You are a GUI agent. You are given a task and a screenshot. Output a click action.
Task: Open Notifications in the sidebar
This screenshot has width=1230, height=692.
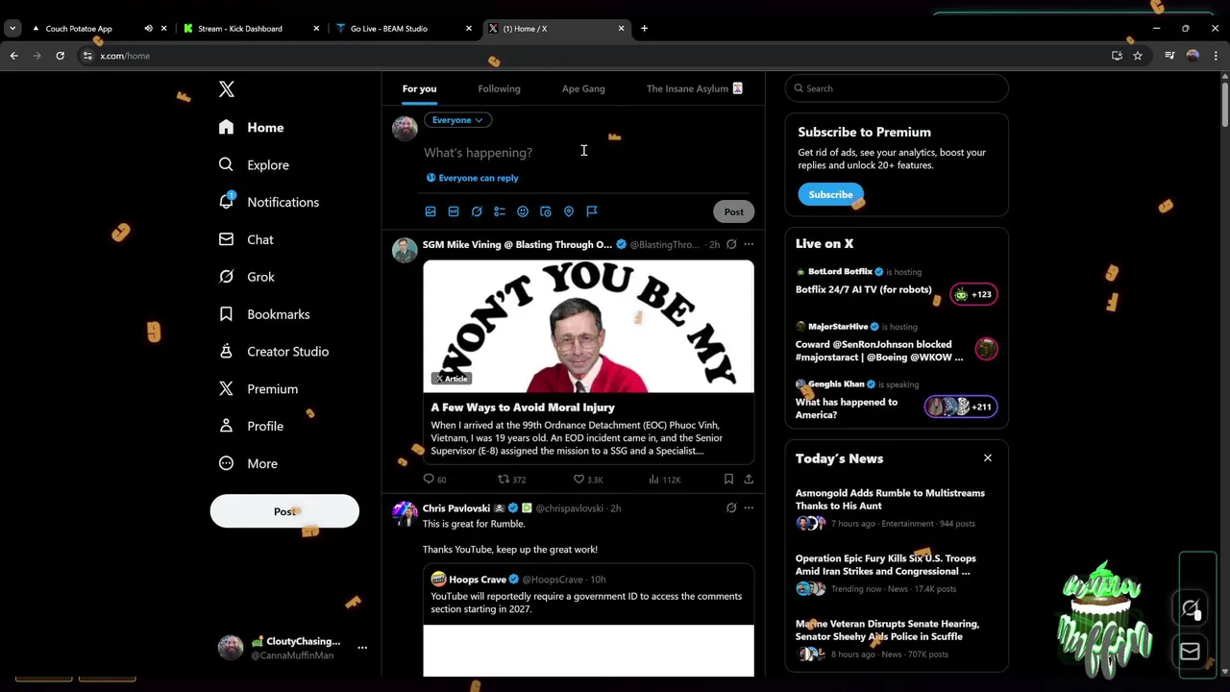click(268, 202)
